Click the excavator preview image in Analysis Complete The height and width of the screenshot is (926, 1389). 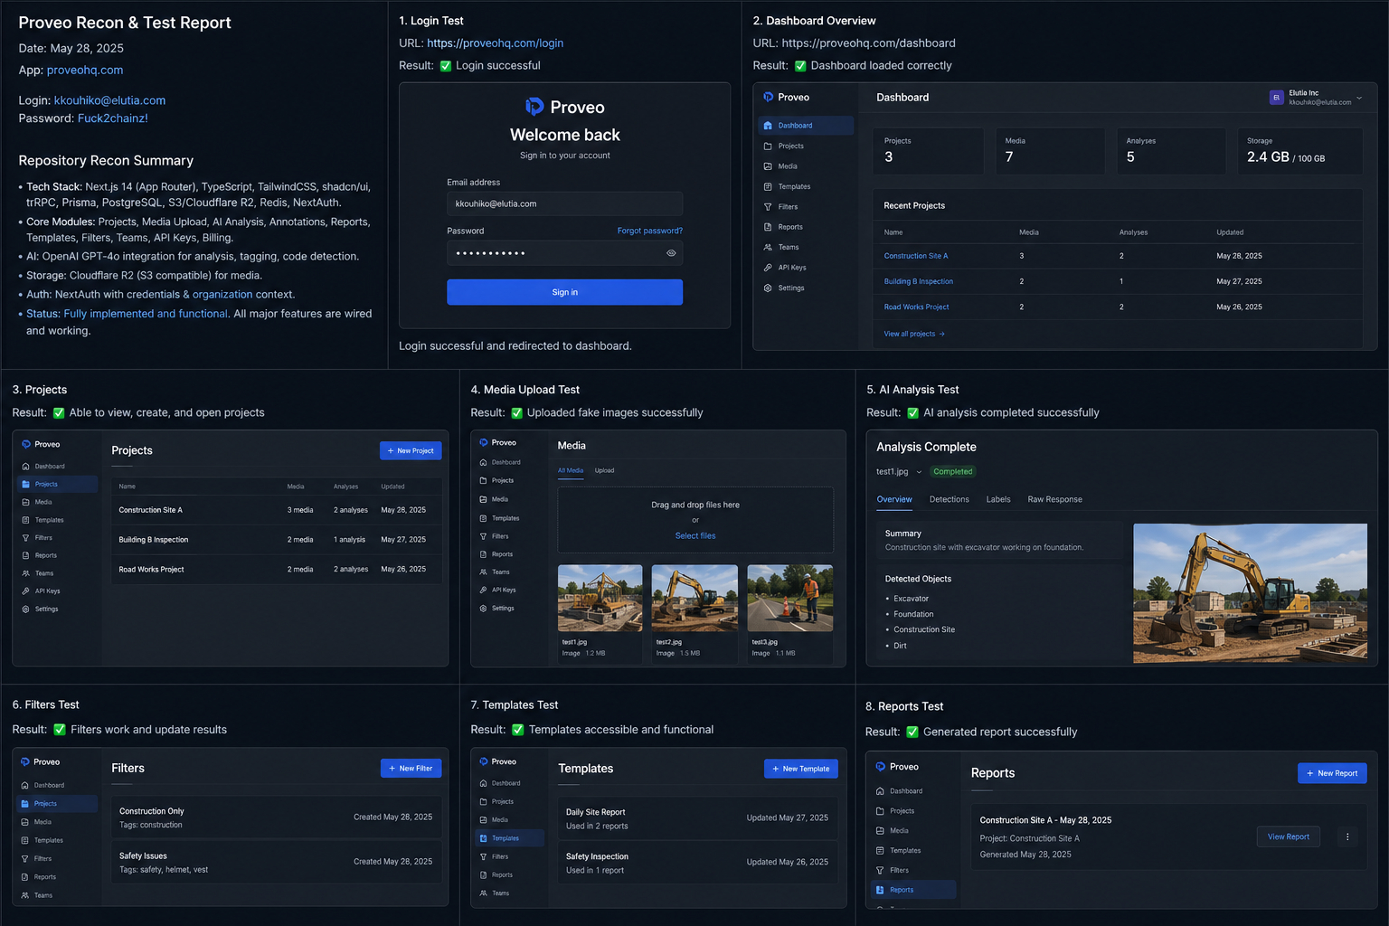pos(1251,593)
